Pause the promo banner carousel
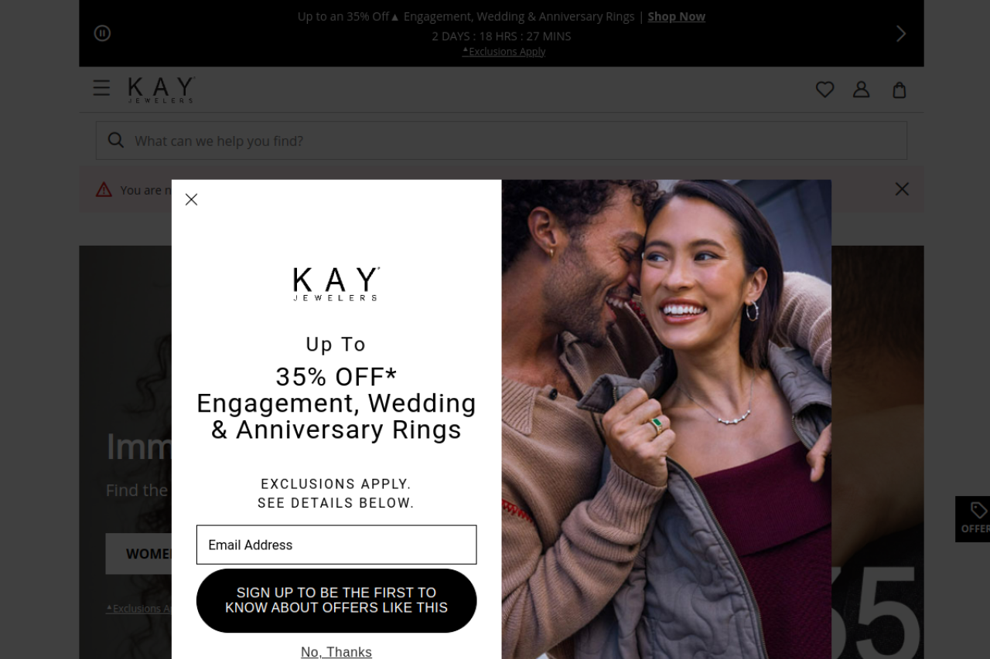990x659 pixels. [102, 33]
